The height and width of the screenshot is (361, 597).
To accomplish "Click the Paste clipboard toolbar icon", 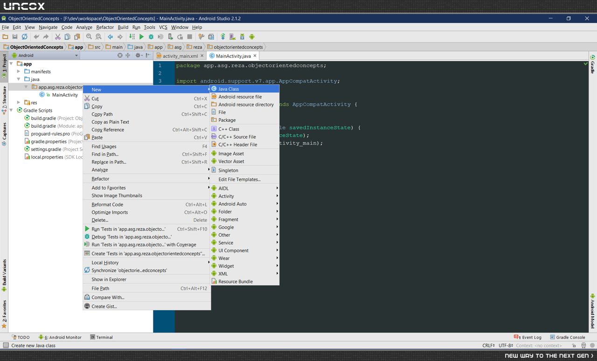I will point(77,37).
